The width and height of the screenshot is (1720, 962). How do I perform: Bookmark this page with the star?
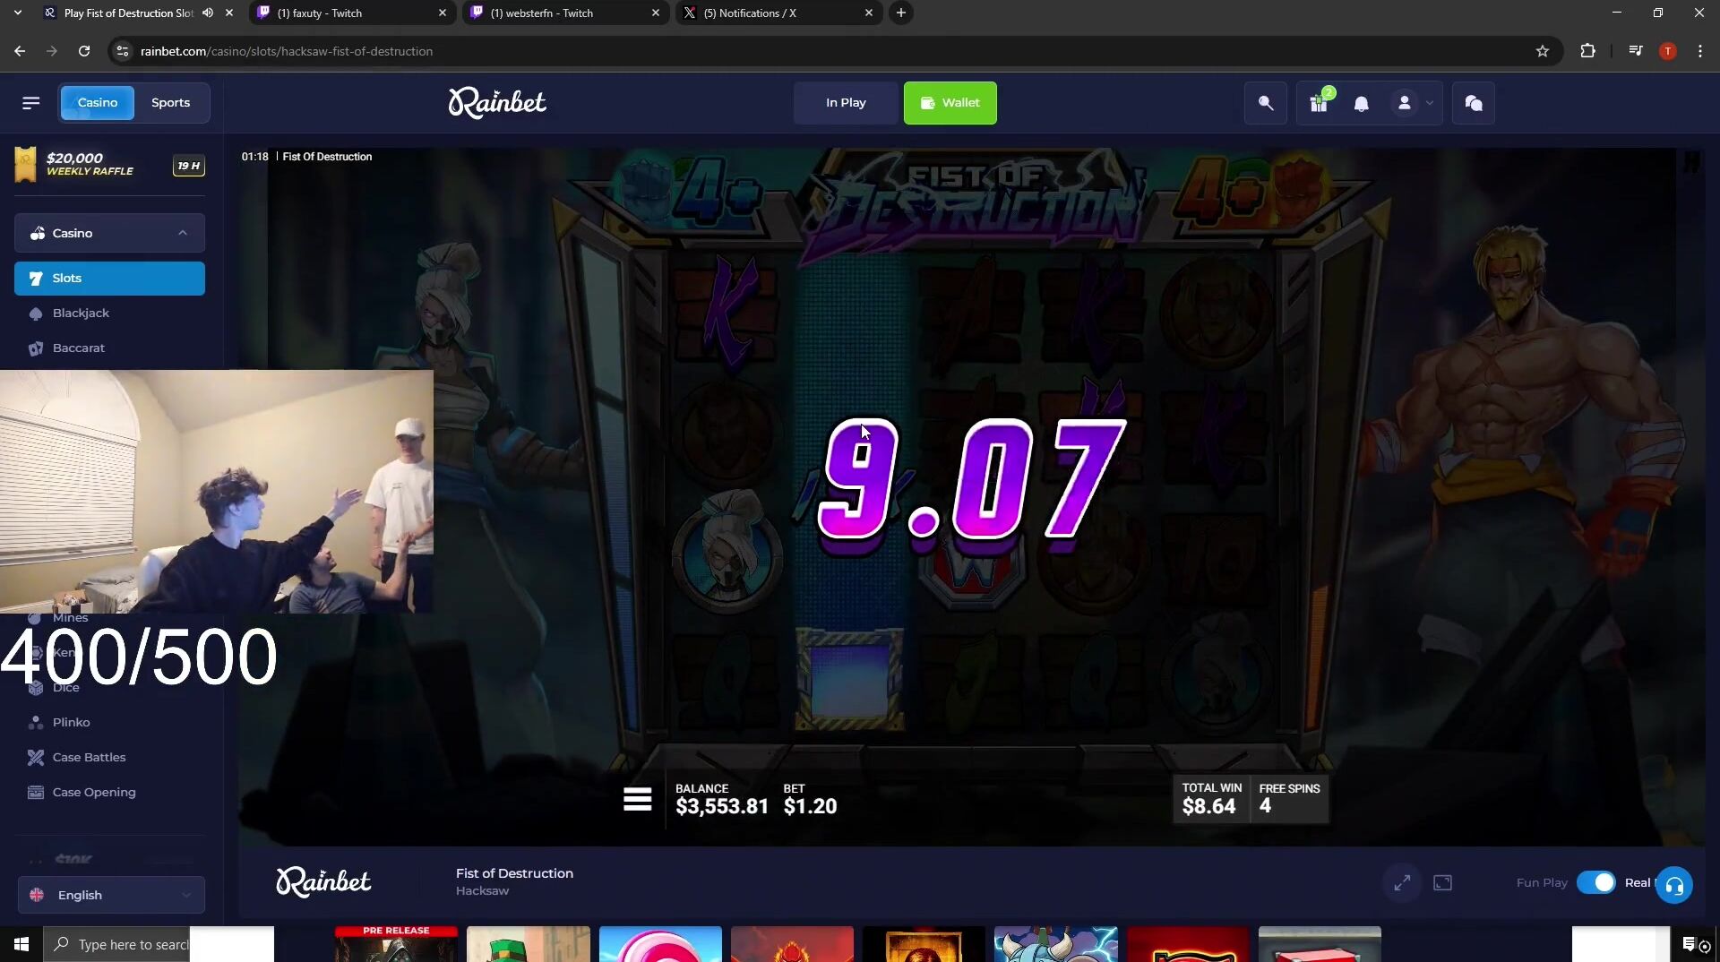click(x=1542, y=51)
